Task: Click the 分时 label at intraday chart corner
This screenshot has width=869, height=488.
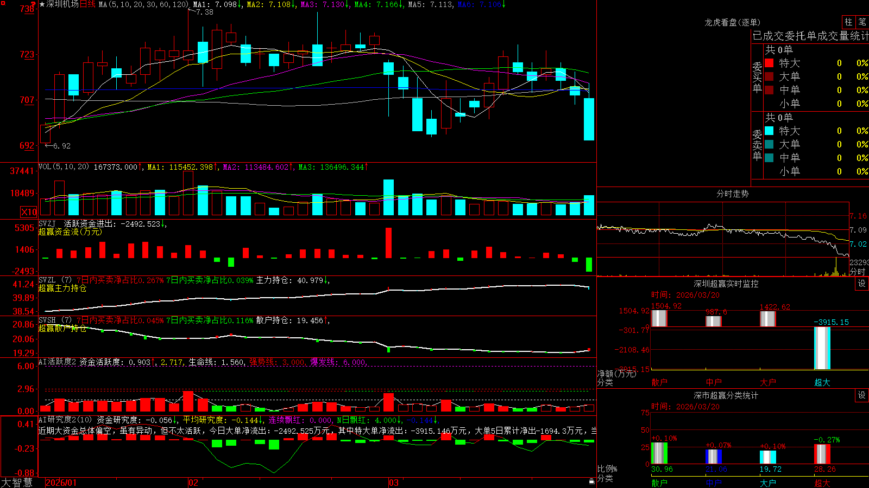Action: coord(858,272)
